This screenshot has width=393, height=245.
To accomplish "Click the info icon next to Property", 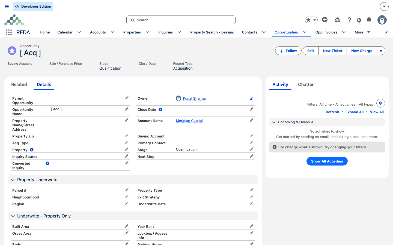I will [x=32, y=150].
